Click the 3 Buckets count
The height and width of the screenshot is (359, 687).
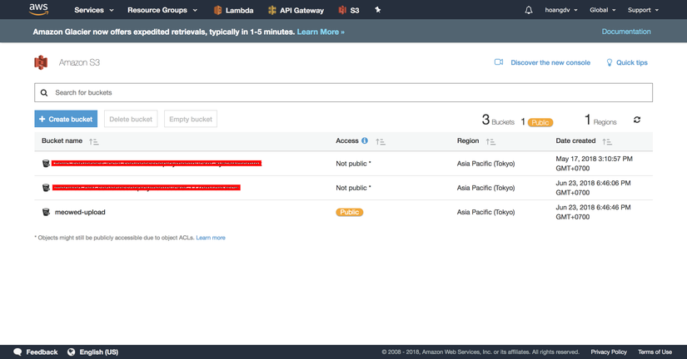(x=498, y=120)
